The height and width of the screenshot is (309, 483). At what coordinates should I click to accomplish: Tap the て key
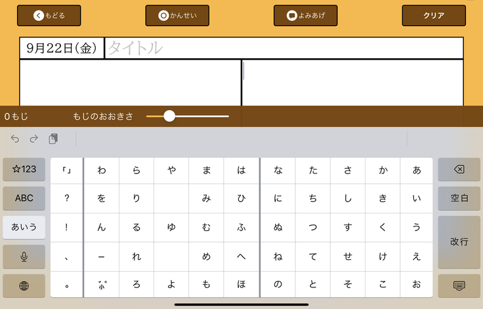pyautogui.click(x=313, y=257)
